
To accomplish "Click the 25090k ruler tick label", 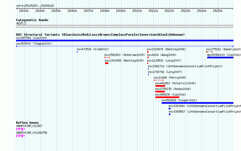I will pos(121,11).
